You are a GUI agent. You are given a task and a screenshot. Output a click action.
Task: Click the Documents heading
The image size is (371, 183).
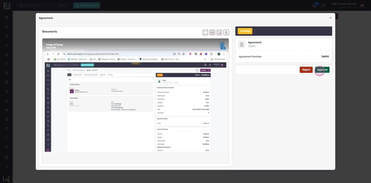click(x=50, y=31)
